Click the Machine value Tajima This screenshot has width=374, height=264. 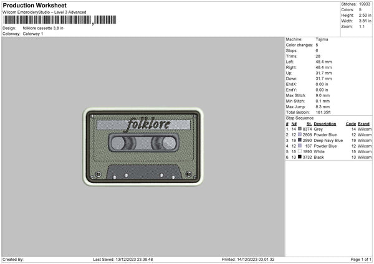(x=322, y=39)
